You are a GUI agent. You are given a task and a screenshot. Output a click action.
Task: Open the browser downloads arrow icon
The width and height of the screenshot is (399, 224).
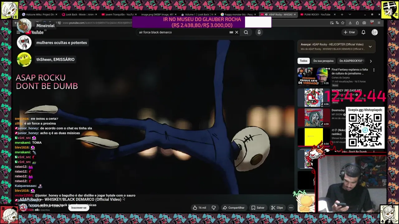tap(350, 23)
